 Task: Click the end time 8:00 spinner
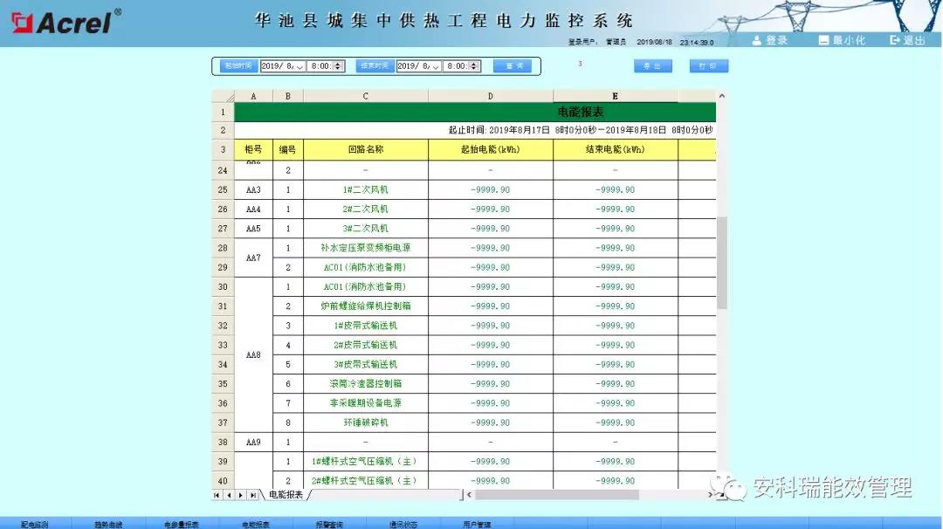pos(474,66)
